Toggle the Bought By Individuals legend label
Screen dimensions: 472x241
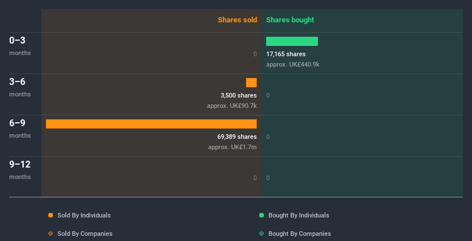[298, 215]
